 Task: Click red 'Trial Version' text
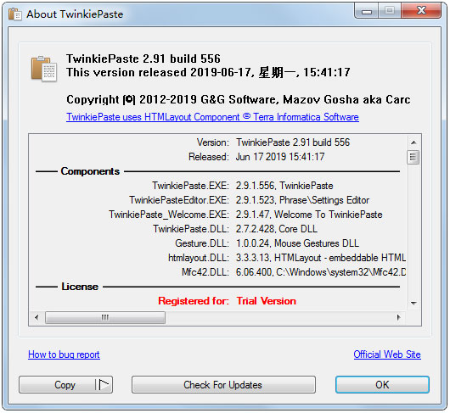tap(267, 301)
